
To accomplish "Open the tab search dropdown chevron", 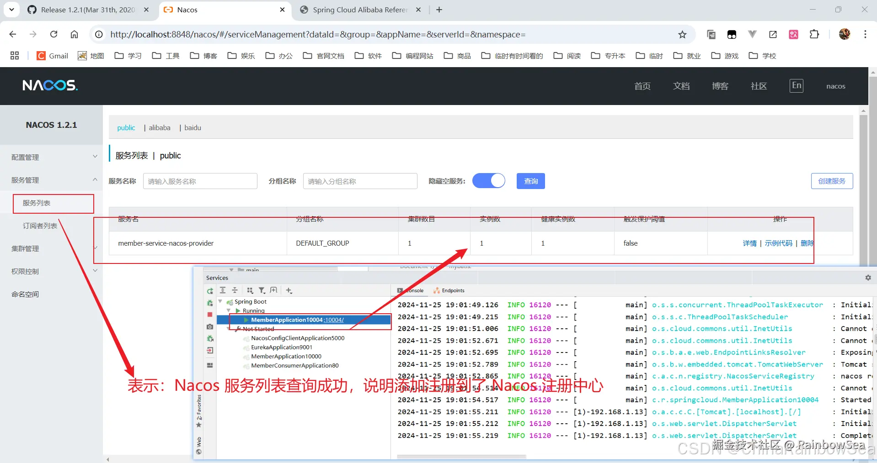I will 11,10.
